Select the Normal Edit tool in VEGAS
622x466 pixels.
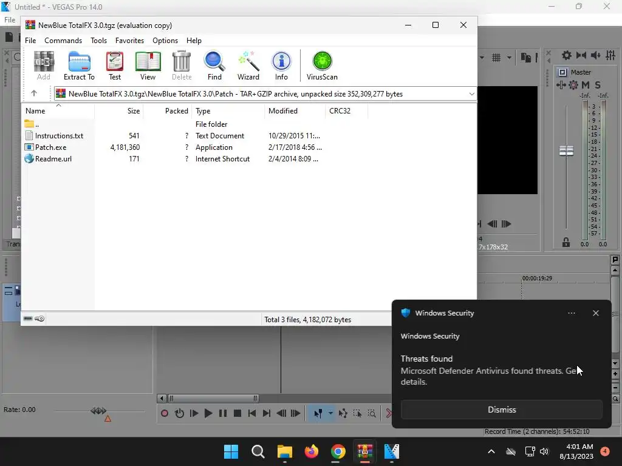318,414
